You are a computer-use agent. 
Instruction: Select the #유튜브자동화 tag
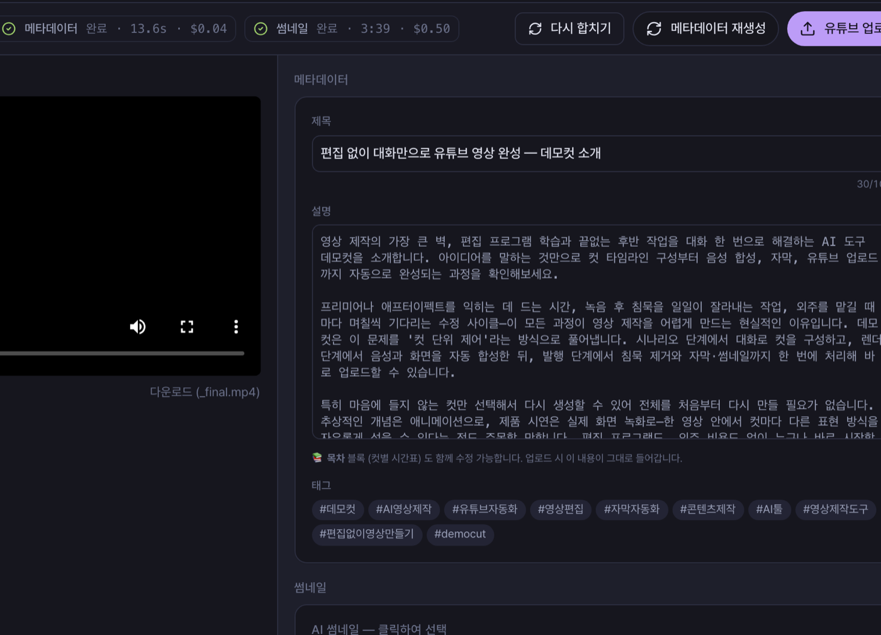click(485, 509)
